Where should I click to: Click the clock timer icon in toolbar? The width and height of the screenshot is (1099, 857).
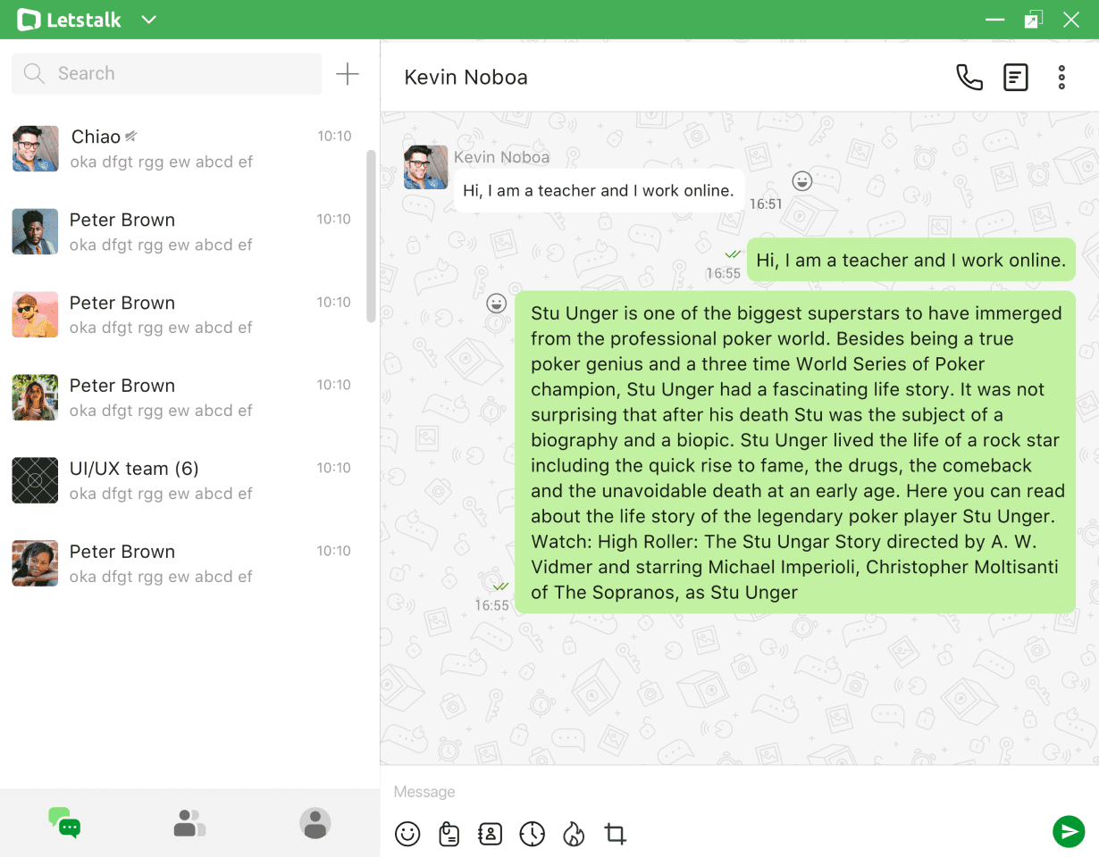click(x=532, y=834)
